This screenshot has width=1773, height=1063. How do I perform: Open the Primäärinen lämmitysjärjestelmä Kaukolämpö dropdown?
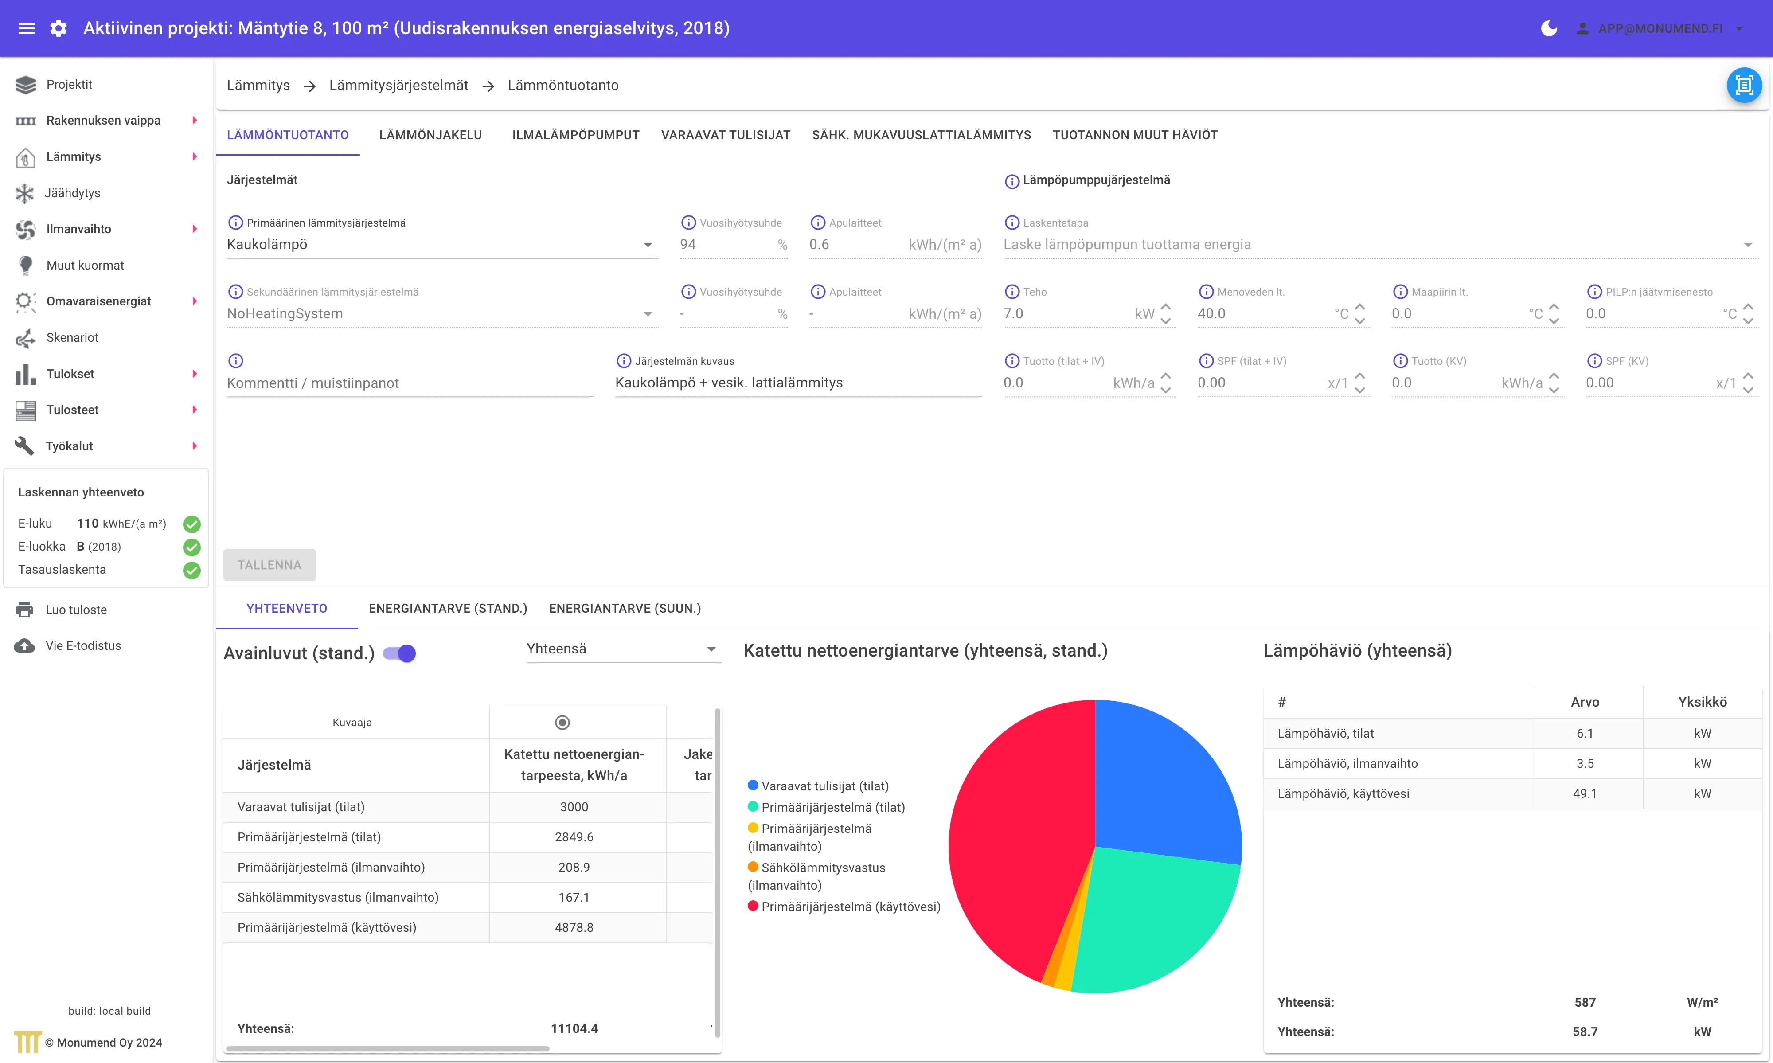[442, 245]
